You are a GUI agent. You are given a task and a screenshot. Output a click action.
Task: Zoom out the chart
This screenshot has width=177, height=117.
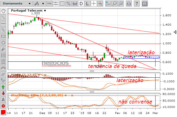[115, 4]
